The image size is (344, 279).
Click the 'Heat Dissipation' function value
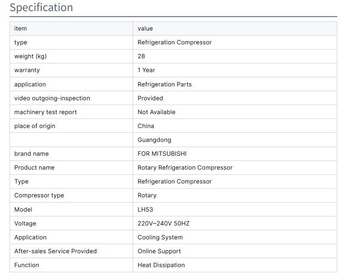pyautogui.click(x=161, y=265)
